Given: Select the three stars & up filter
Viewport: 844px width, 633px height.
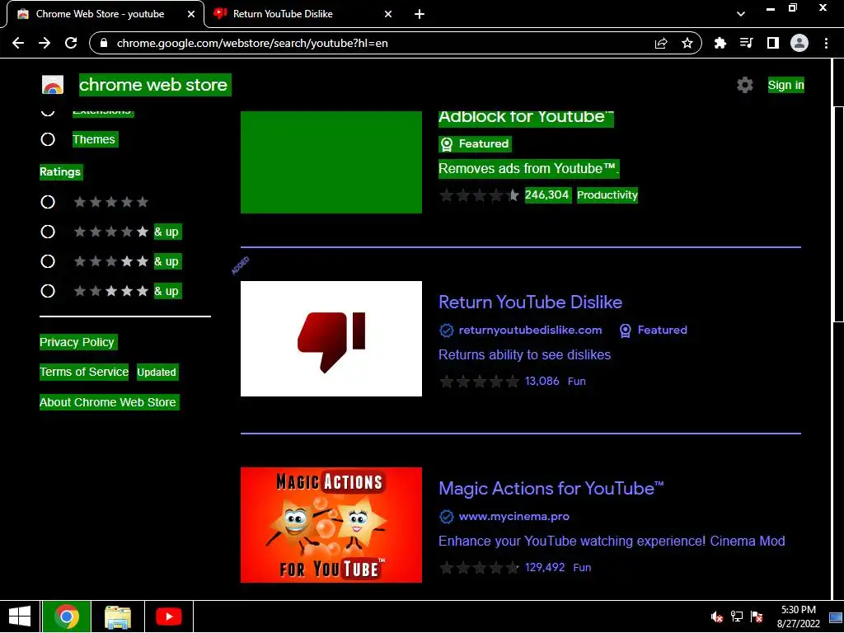Looking at the screenshot, I should pos(48,261).
